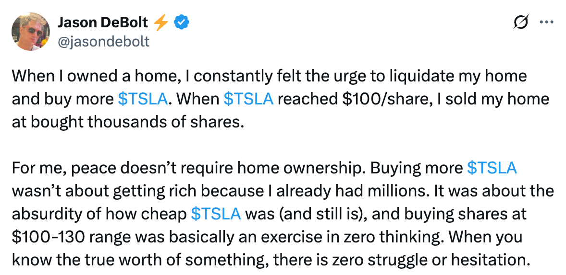Open Jason DeBolt's profile avatar photo

(31, 31)
